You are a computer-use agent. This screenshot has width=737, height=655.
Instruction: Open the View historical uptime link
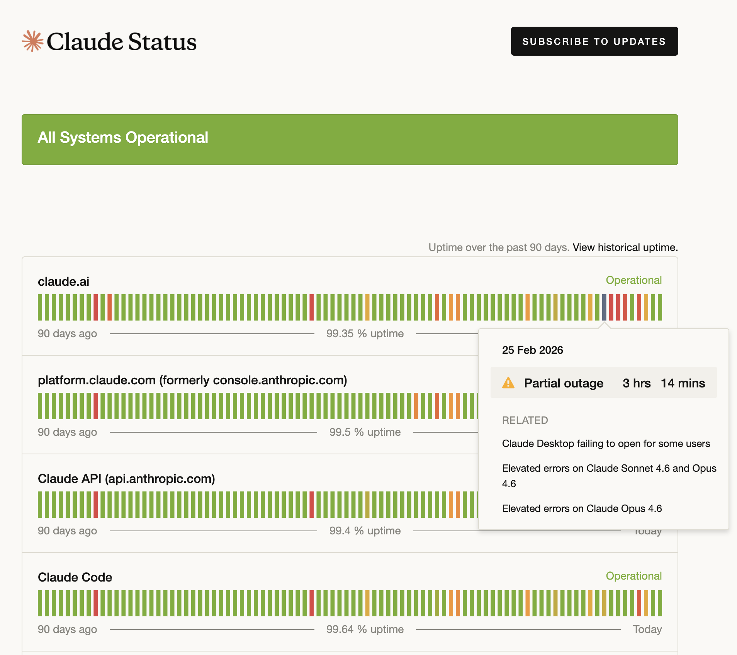[625, 247]
